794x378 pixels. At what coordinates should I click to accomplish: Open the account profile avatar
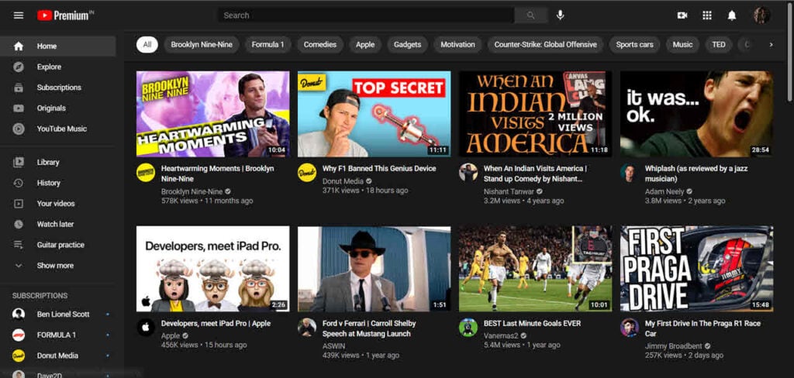click(x=761, y=15)
